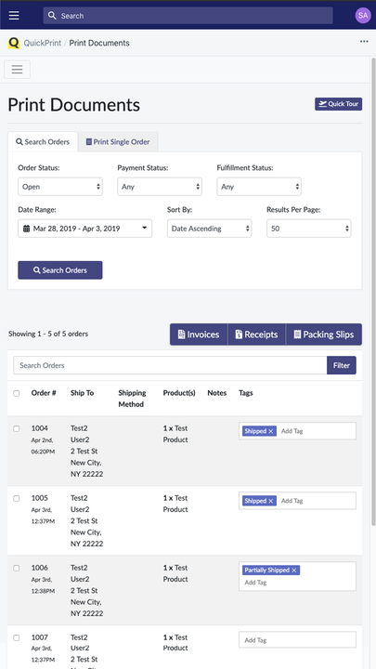This screenshot has height=669, width=376.
Task: Open the Payment Status dropdown
Action: tap(160, 187)
